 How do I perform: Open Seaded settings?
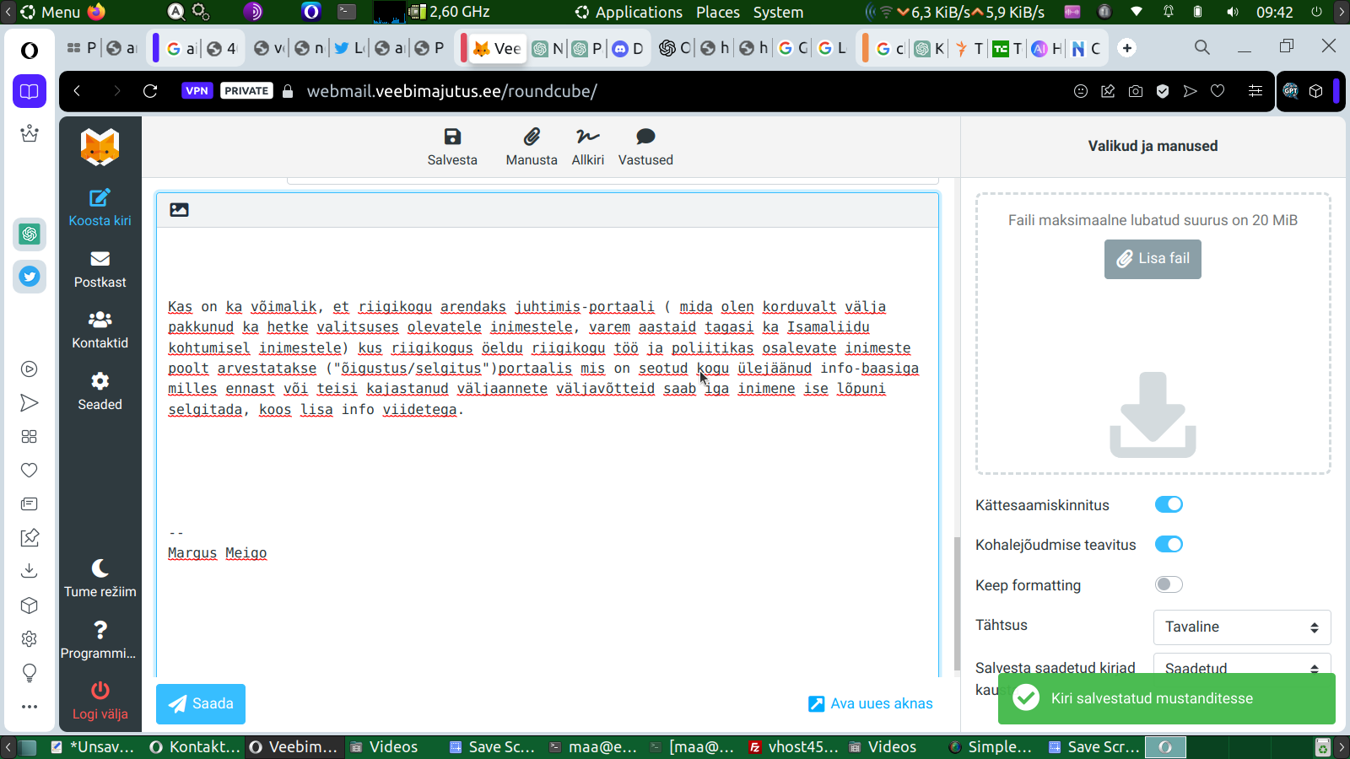pyautogui.click(x=100, y=391)
